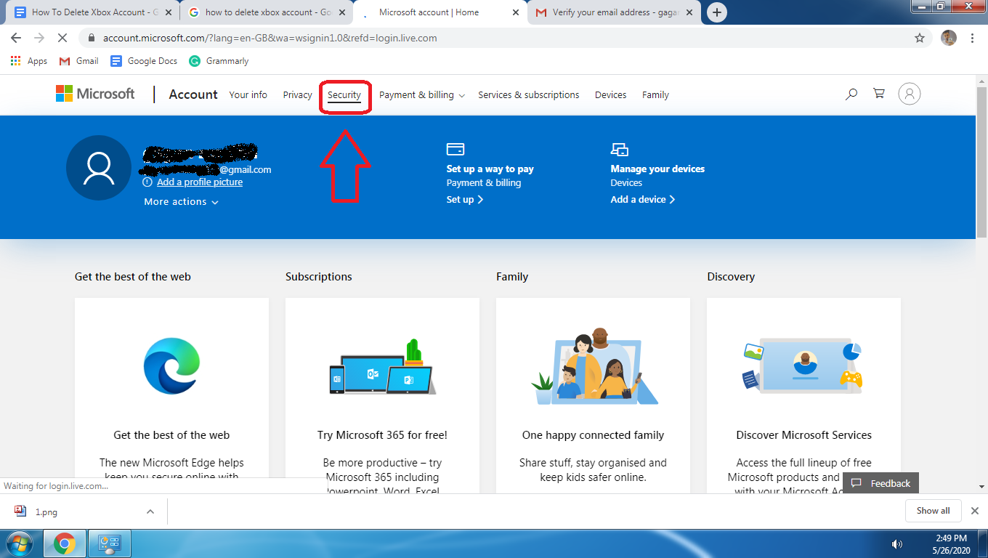Click Show all downloads button
Image resolution: width=988 pixels, height=558 pixels.
coord(934,511)
